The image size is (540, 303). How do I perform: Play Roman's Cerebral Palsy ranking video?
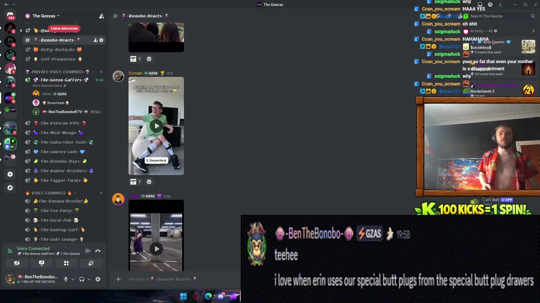pyautogui.click(x=156, y=126)
